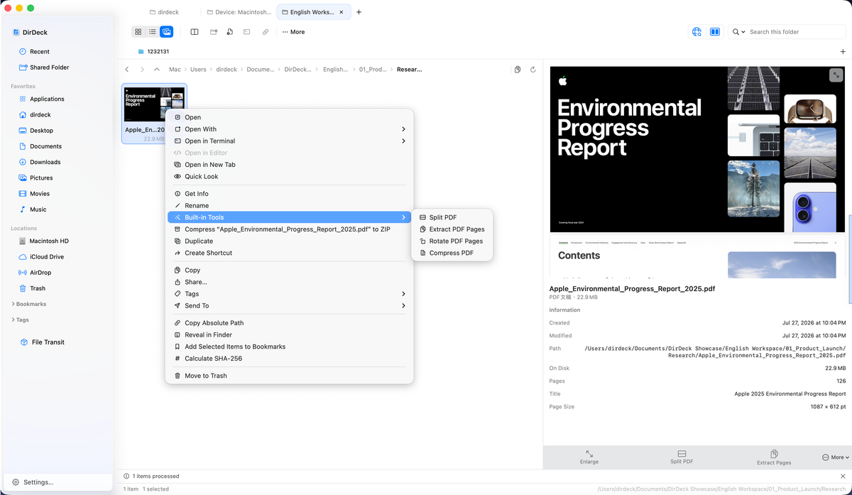This screenshot has width=852, height=495.
Task: Expand the Tags context submenu
Action: click(289, 294)
